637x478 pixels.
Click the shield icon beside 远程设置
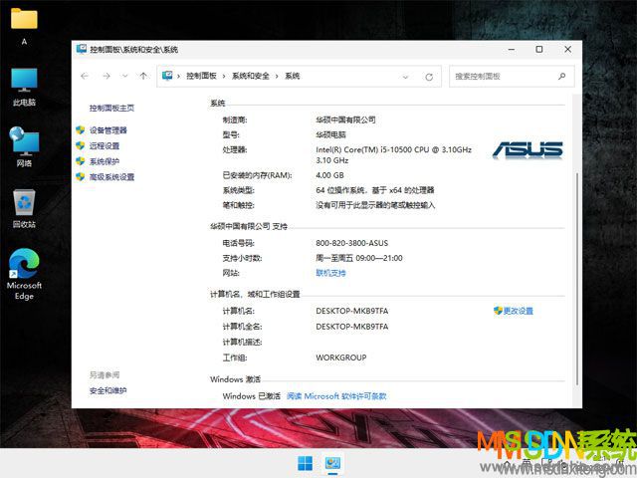click(x=80, y=145)
